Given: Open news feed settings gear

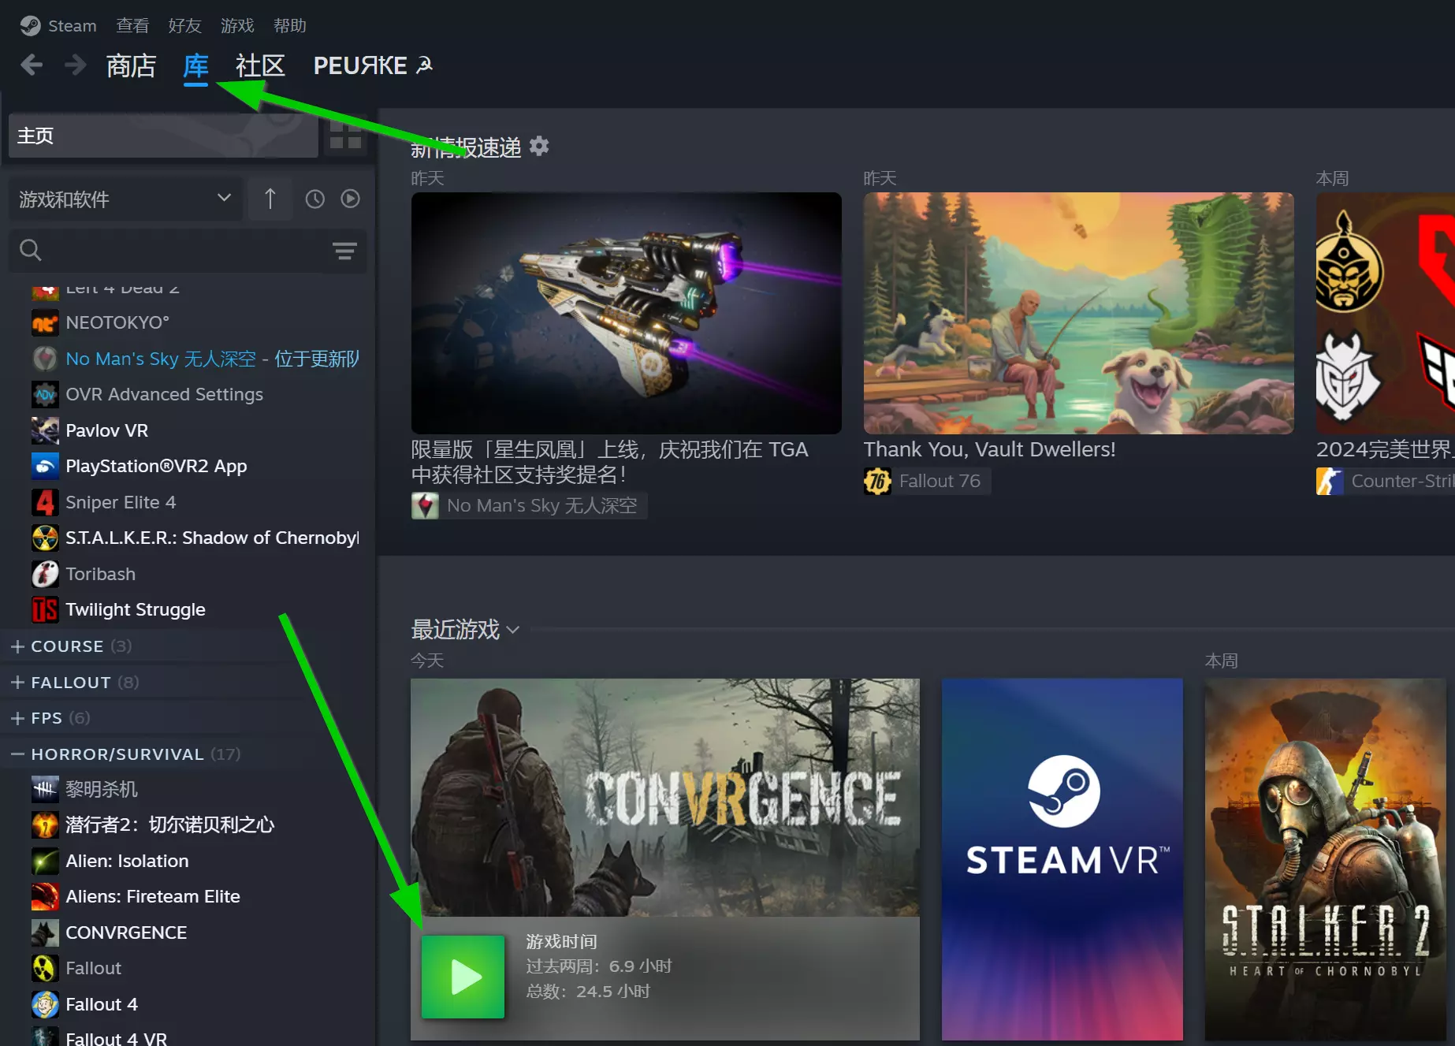Looking at the screenshot, I should tap(539, 146).
